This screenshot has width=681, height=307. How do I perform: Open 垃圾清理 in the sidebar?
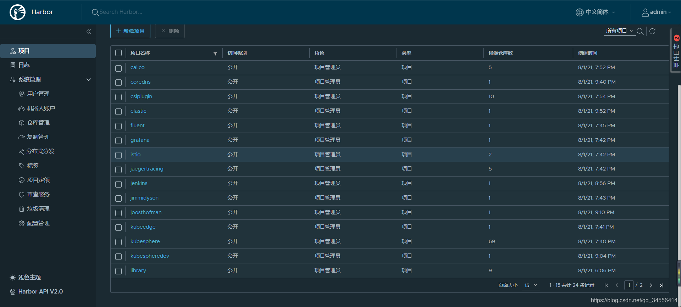coord(38,209)
